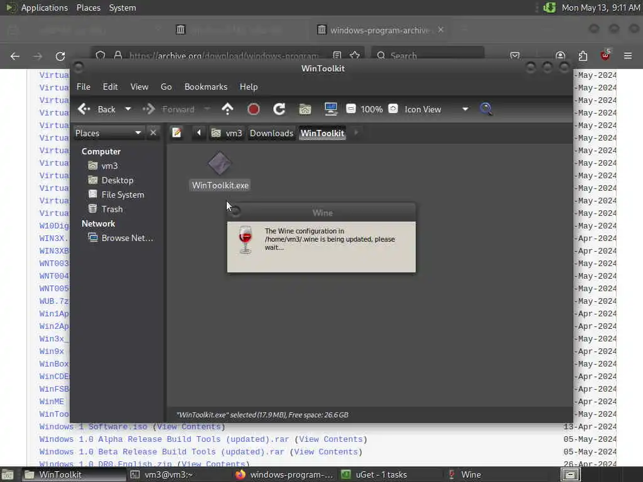Open the Help menu
The height and width of the screenshot is (482, 643).
tap(249, 87)
